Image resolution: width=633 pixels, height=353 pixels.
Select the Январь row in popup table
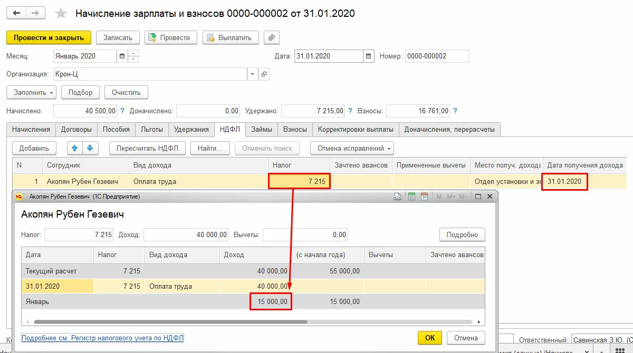coord(253,301)
